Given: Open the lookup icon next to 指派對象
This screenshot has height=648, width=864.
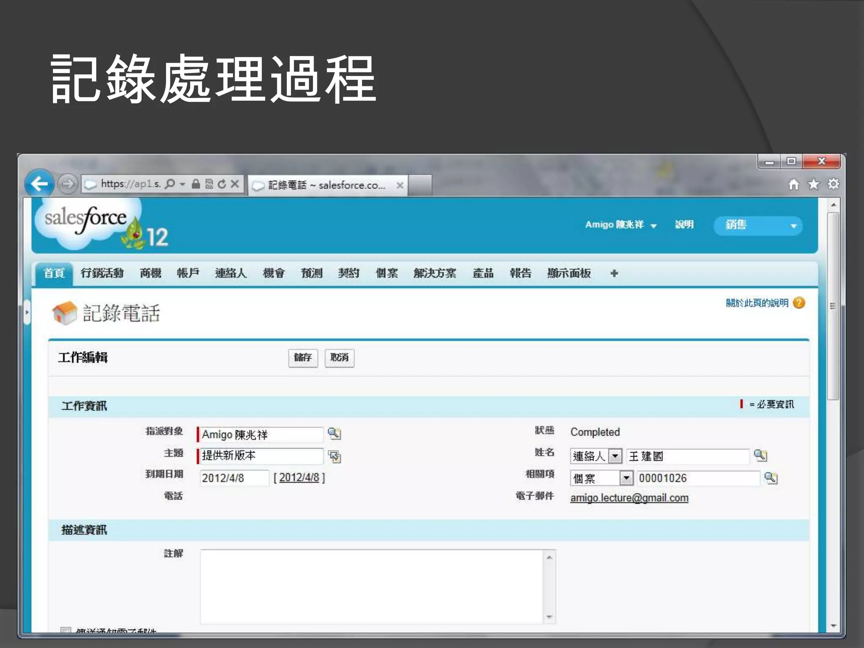Looking at the screenshot, I should (x=334, y=434).
